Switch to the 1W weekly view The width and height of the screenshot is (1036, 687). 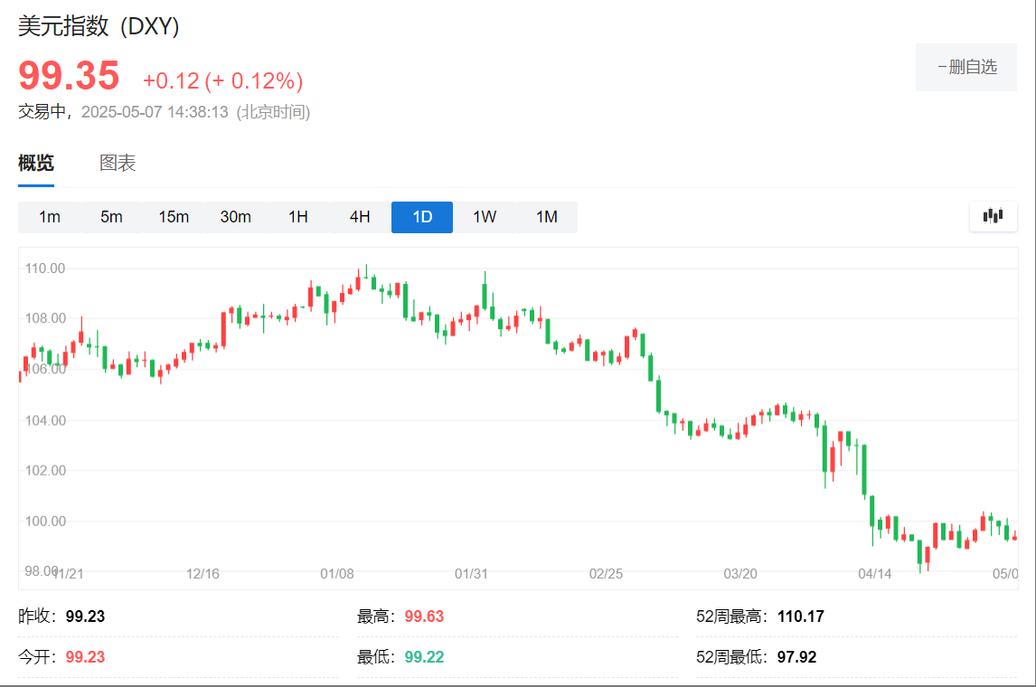484,217
